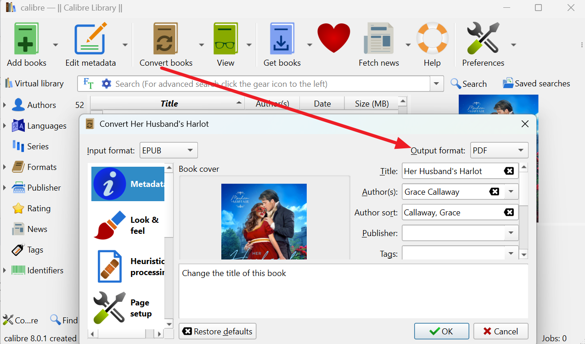Sort book list by Title column
This screenshot has width=585, height=344.
click(x=169, y=103)
